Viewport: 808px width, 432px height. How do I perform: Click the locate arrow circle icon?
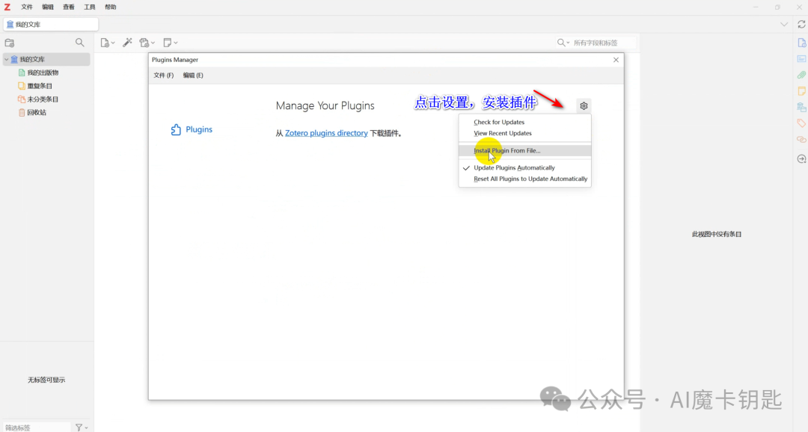(x=801, y=158)
